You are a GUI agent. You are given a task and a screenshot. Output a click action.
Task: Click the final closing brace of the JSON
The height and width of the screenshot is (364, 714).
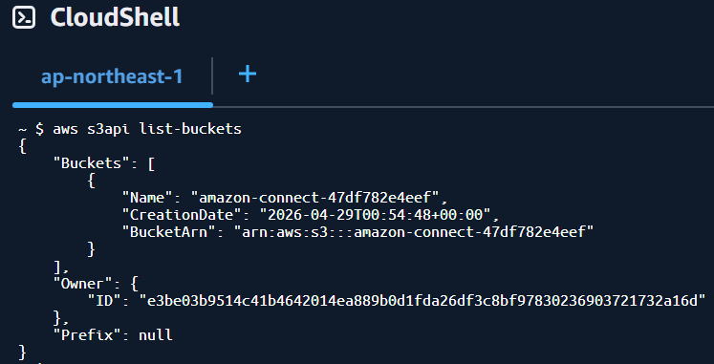[23, 353]
